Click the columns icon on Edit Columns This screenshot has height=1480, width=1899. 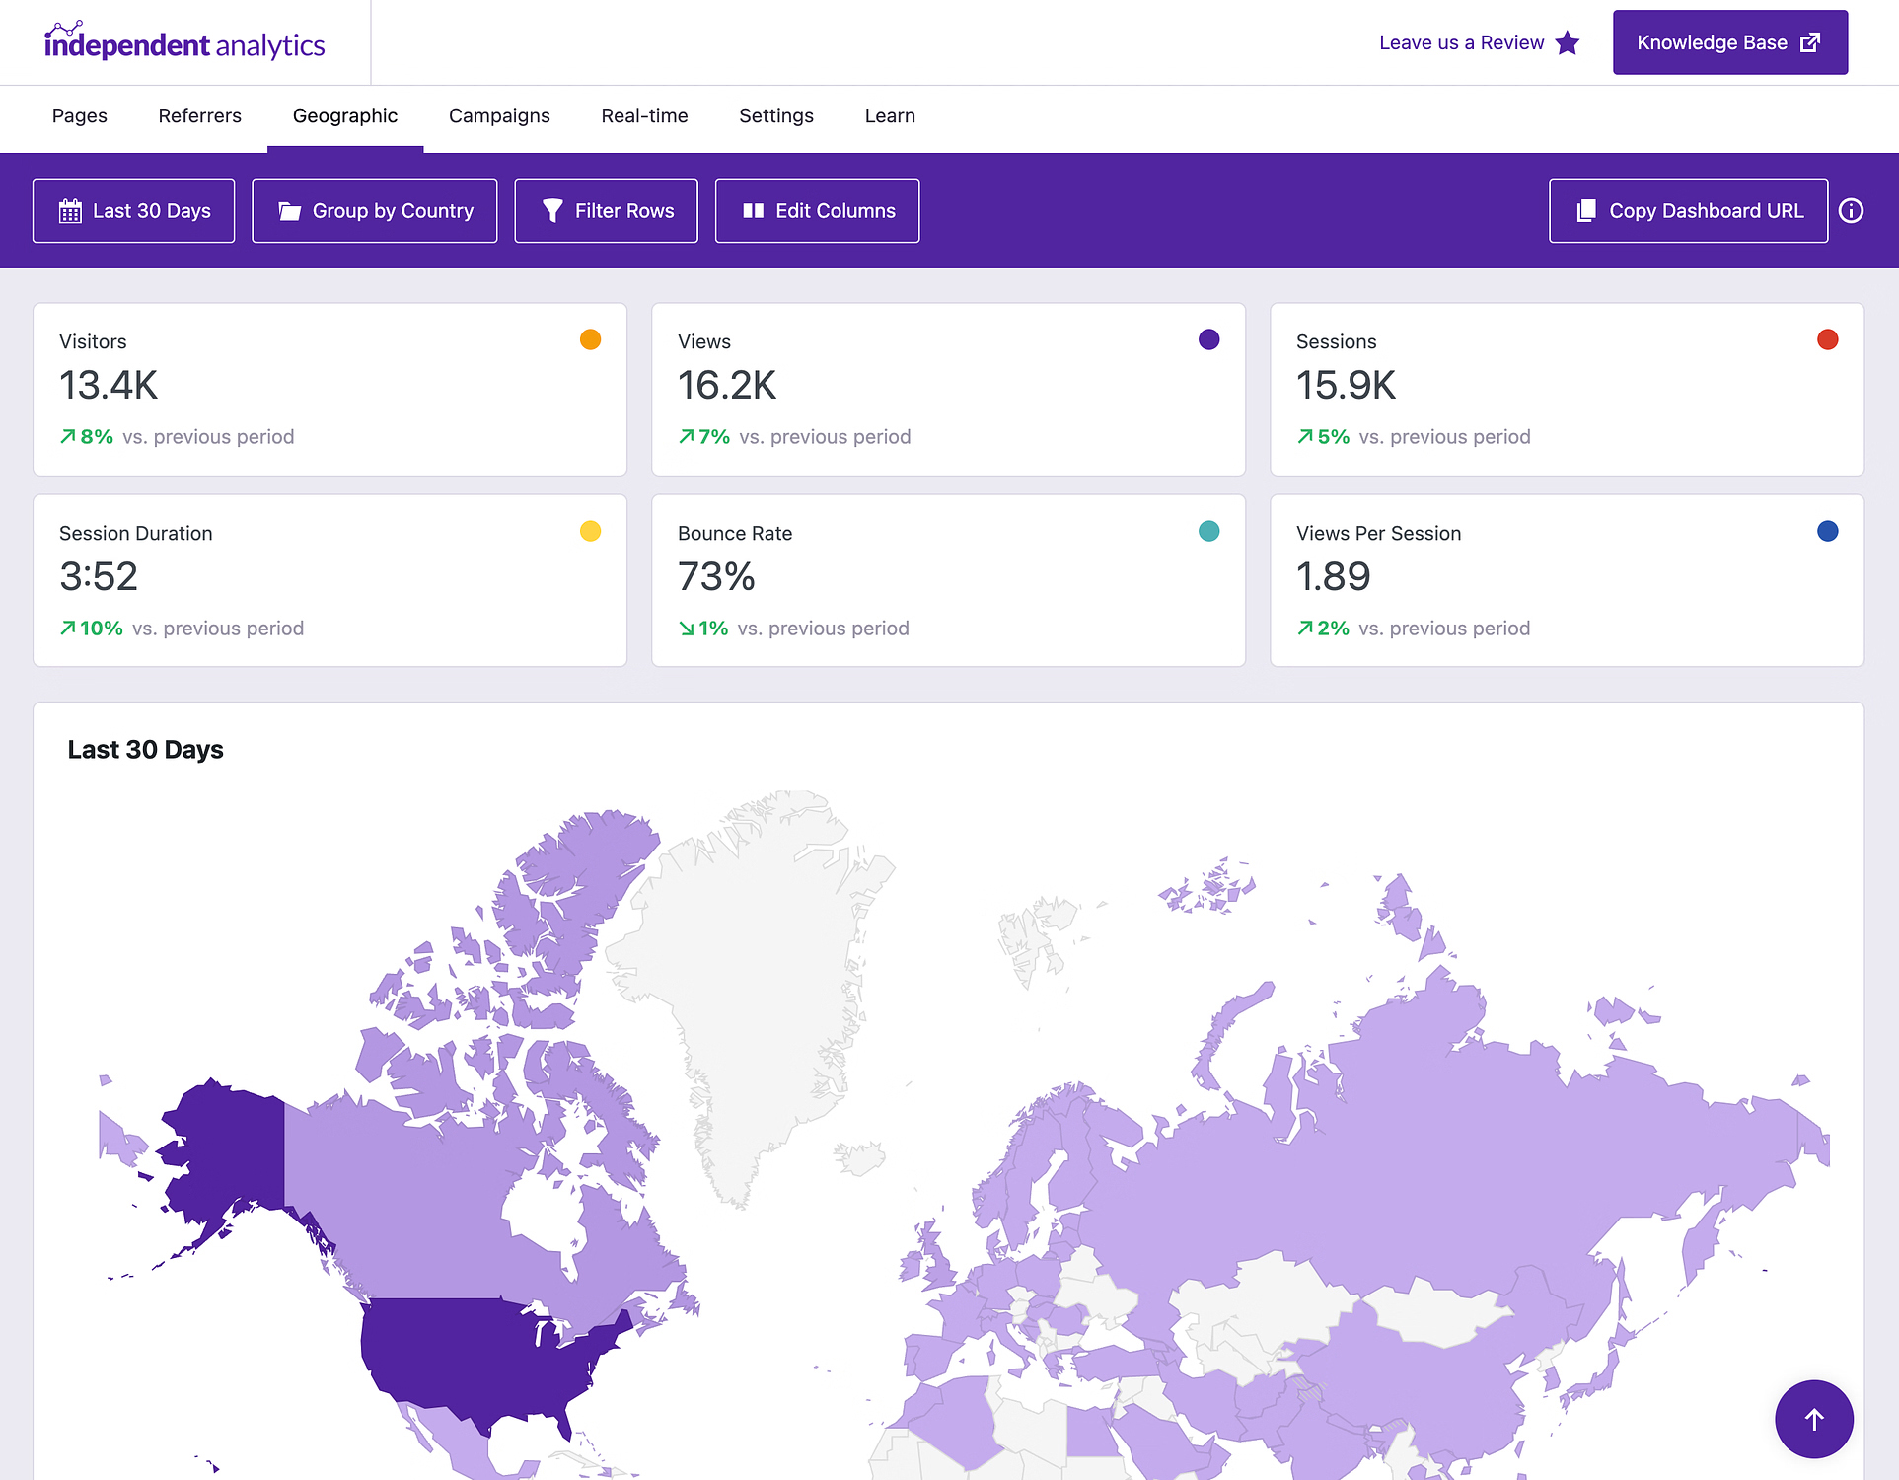[754, 210]
